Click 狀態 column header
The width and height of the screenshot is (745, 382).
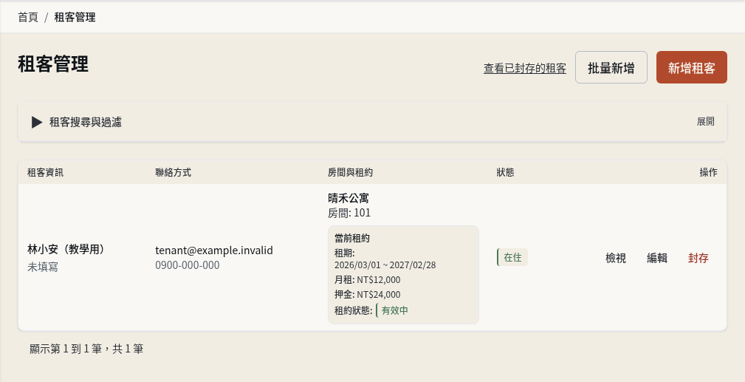tap(506, 172)
